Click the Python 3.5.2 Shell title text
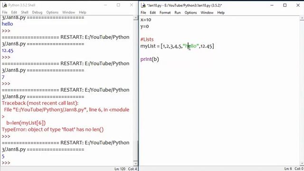 (22, 5)
